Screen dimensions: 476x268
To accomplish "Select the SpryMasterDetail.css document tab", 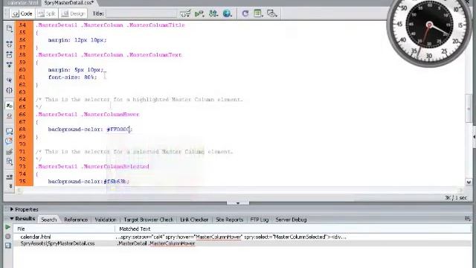I will [69, 3].
